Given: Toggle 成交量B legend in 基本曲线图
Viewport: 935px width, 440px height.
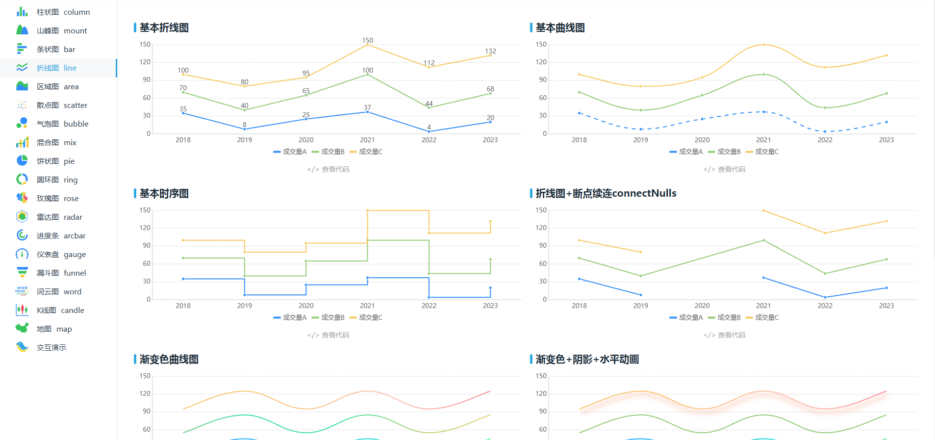Looking at the screenshot, I should pyautogui.click(x=724, y=152).
